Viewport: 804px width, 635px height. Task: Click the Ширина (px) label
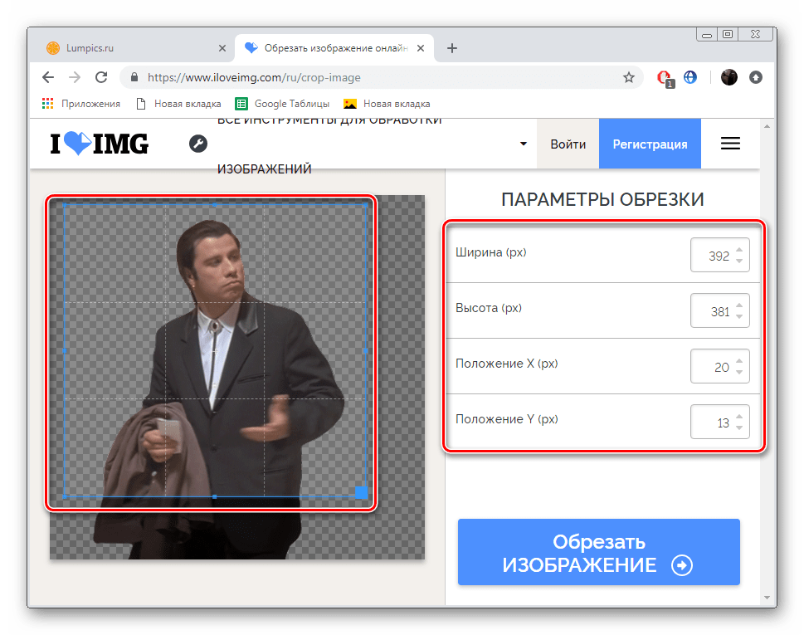[490, 252]
